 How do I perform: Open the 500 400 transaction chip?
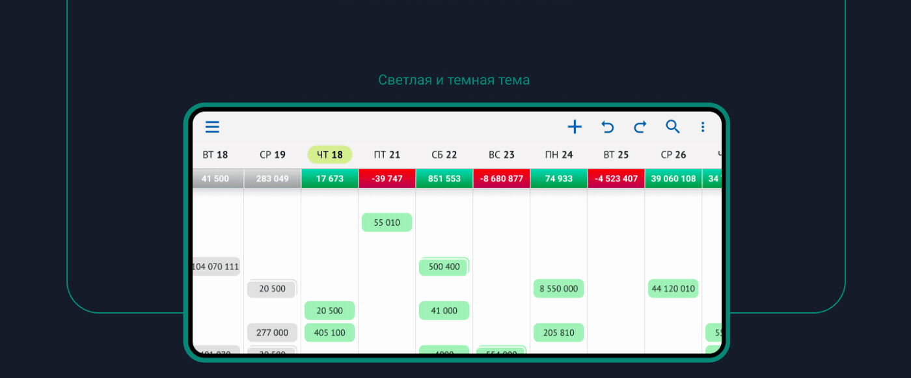(444, 267)
